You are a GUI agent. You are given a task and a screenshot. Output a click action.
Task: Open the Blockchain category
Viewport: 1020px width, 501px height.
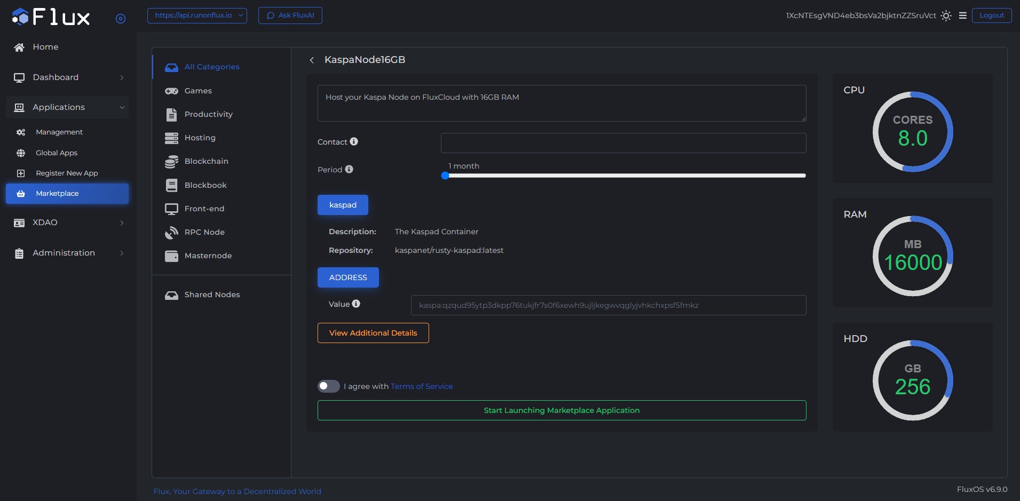[206, 161]
